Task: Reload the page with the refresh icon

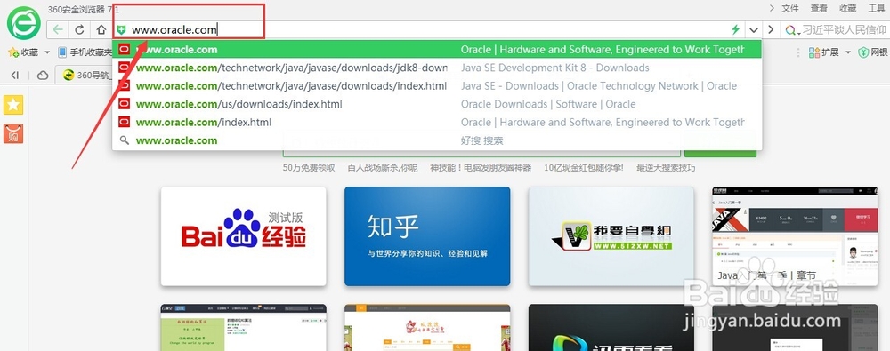Action: click(79, 29)
